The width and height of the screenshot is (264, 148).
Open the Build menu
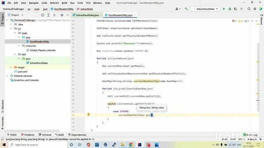[64, 3]
